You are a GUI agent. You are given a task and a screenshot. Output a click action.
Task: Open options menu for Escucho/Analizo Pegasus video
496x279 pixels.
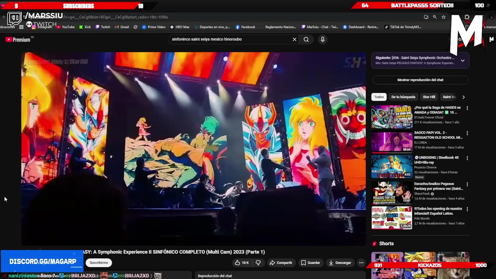pos(467,184)
